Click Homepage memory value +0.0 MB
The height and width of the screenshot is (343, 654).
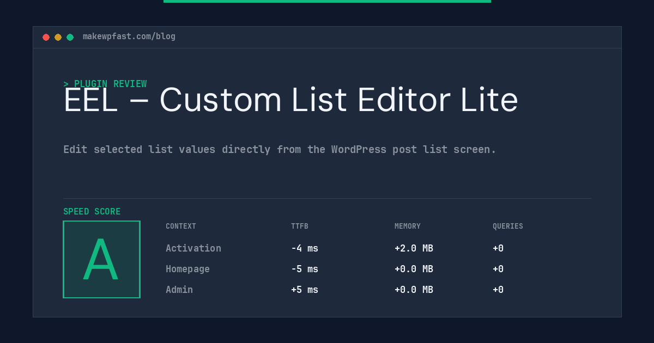414,269
